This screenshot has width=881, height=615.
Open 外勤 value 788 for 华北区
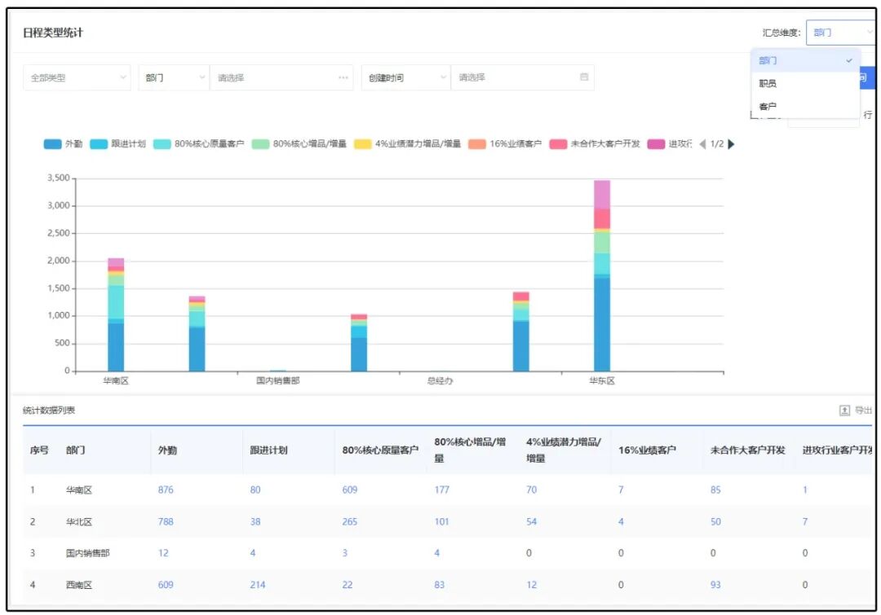tap(166, 522)
